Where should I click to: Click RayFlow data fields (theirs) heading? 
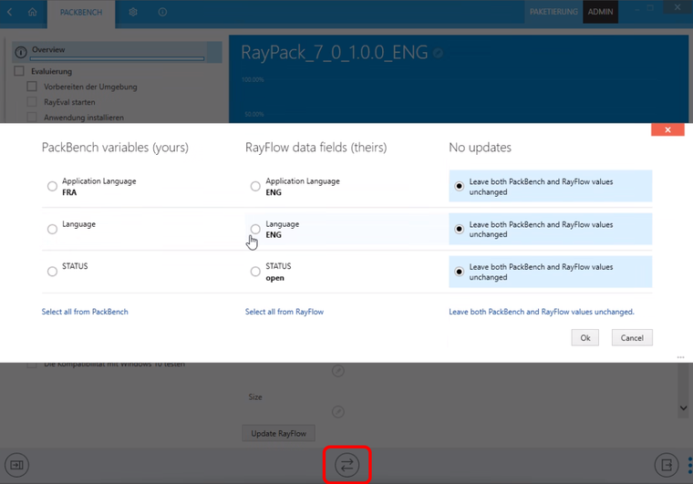tap(316, 147)
